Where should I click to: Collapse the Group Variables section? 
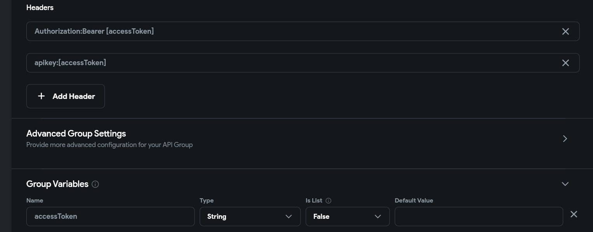coord(565,184)
